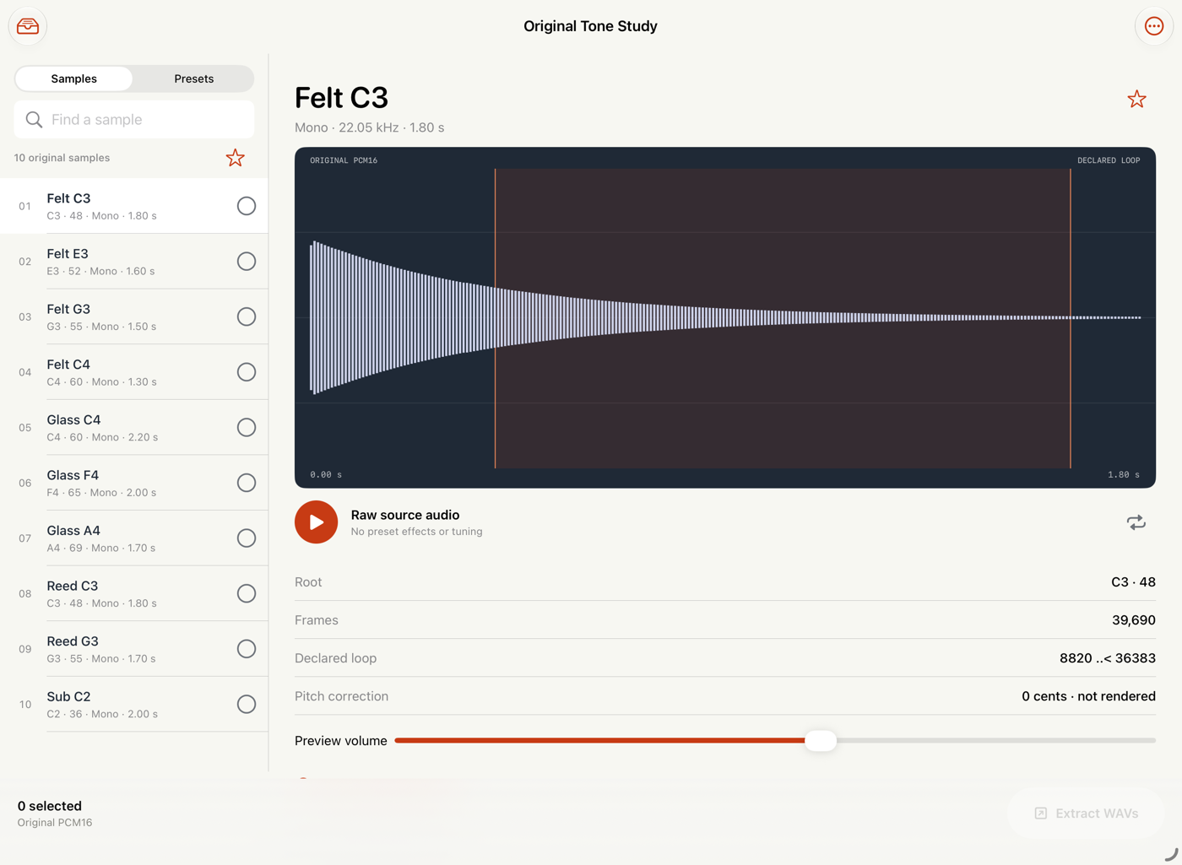
Task: Select the Felt C4 checkbox circle
Action: point(247,372)
